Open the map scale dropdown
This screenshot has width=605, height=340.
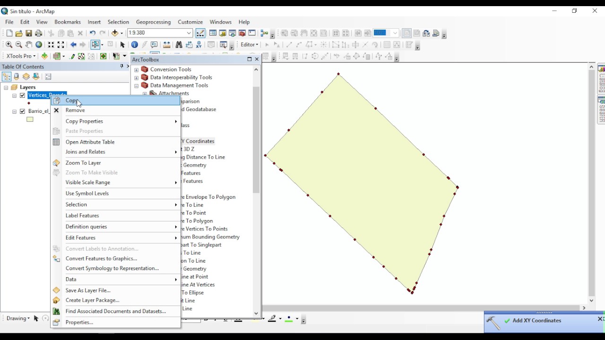(x=189, y=33)
